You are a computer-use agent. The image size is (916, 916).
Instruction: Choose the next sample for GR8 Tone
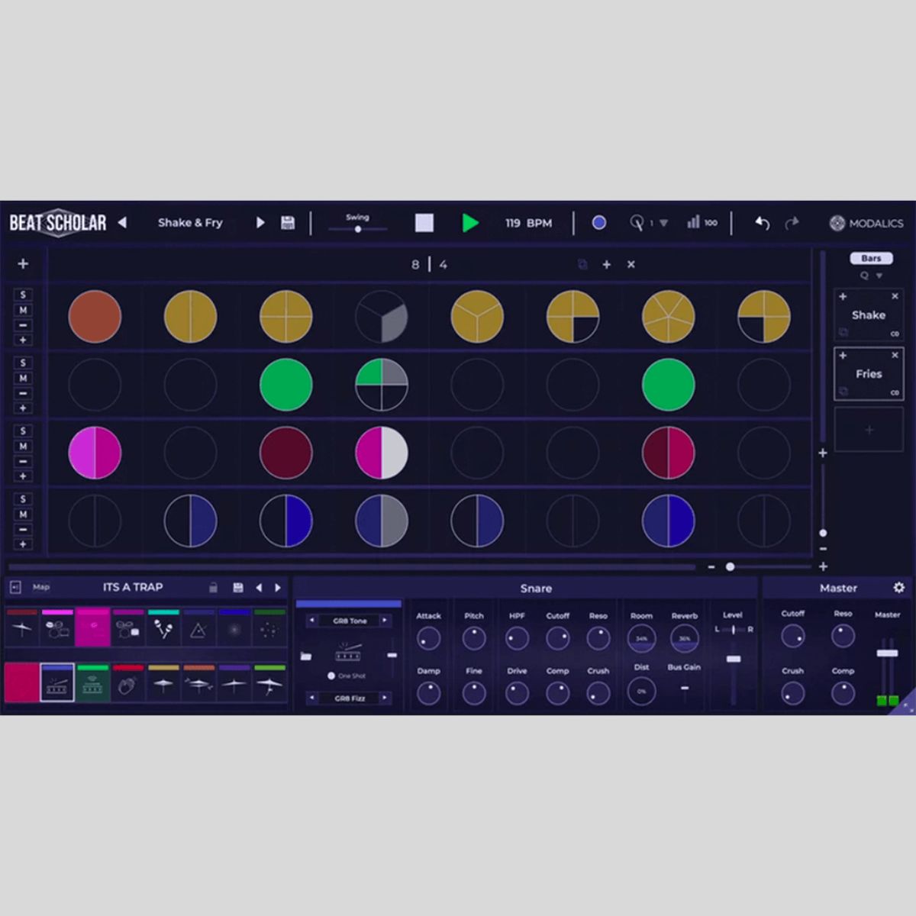coord(385,621)
